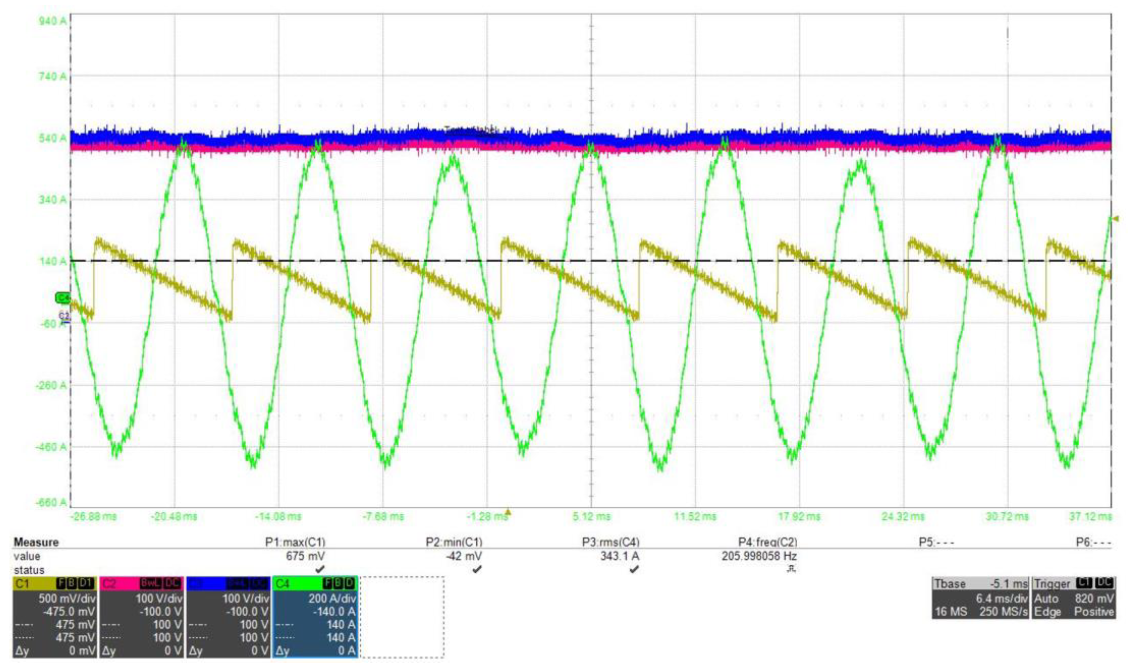Click the P2 min(C1) status checkmark

point(477,569)
